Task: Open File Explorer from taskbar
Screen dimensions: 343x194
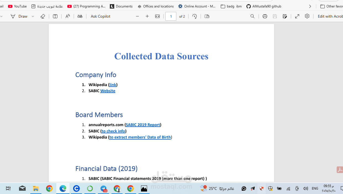Action: click(x=36, y=188)
